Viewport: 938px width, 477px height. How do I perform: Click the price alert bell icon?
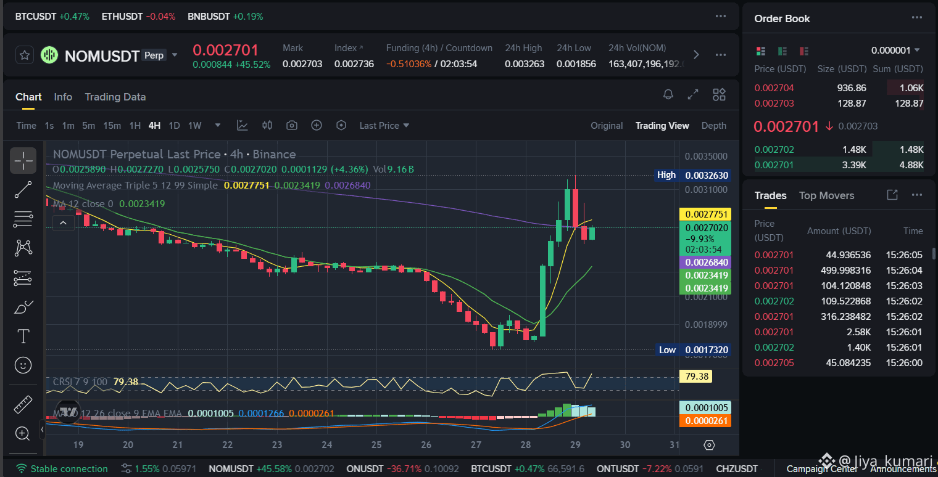pos(668,94)
